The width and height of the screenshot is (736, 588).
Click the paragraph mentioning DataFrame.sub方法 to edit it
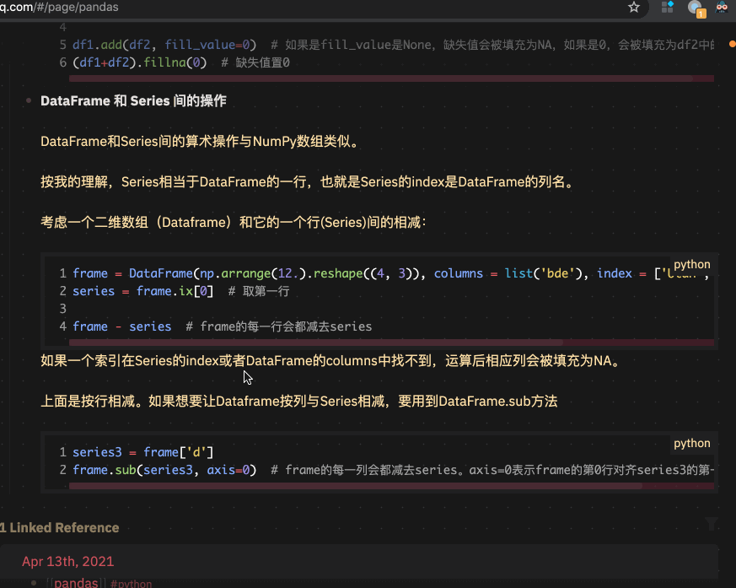click(298, 401)
